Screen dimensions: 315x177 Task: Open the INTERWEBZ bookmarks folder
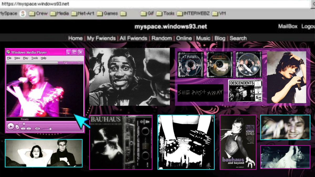click(193, 13)
